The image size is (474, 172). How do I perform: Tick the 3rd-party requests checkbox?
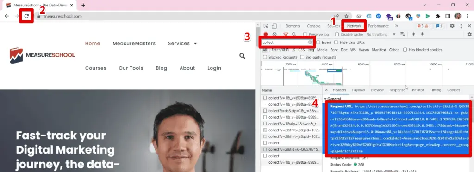[x=302, y=57]
